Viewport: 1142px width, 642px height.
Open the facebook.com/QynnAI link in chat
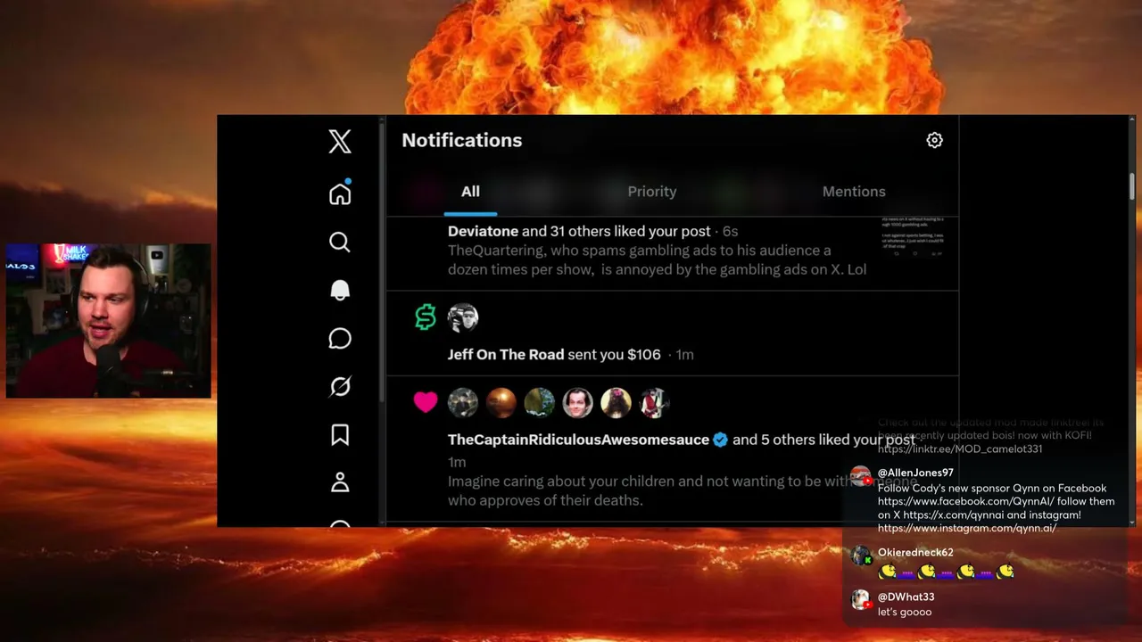[x=965, y=501]
